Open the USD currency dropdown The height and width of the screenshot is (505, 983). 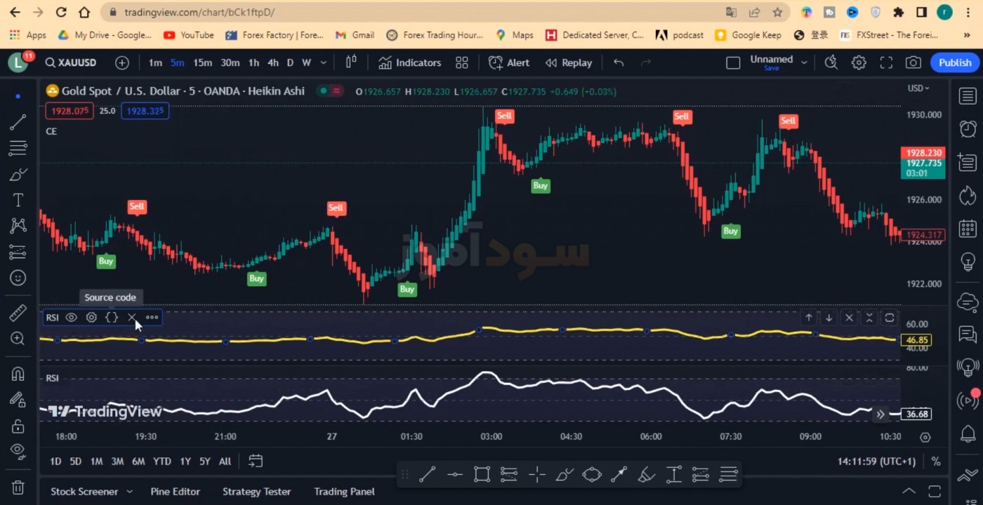tap(918, 88)
